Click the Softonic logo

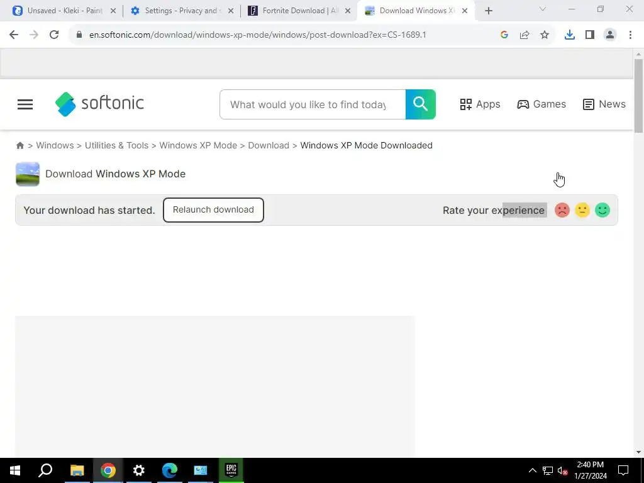tap(99, 104)
